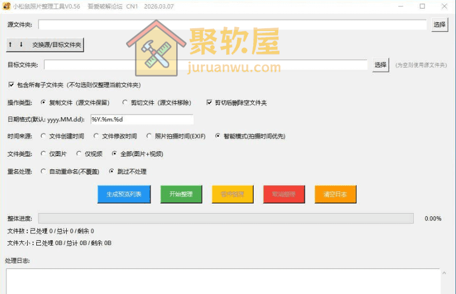456x294 pixels.
Task: Click orange 清空日志 button
Action: (x=335, y=194)
